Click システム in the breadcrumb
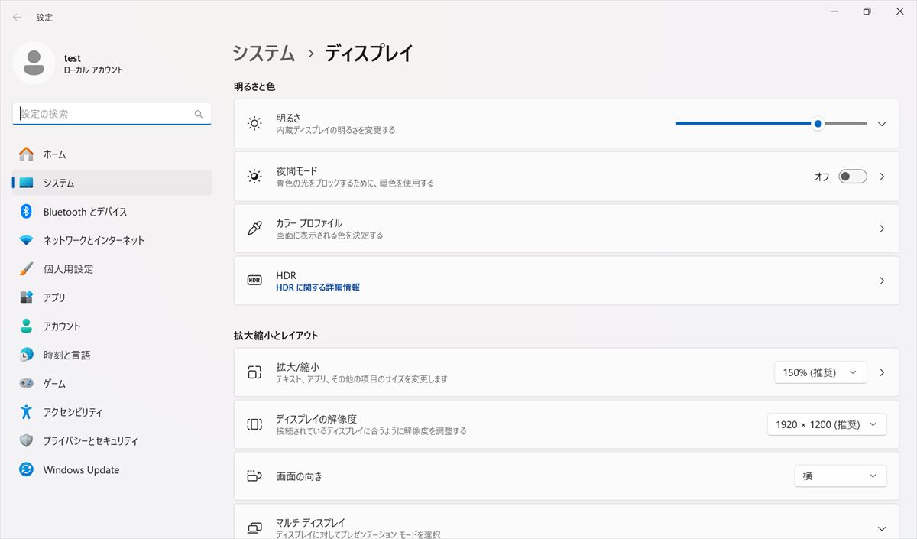Viewport: 917px width, 539px height. [x=264, y=53]
